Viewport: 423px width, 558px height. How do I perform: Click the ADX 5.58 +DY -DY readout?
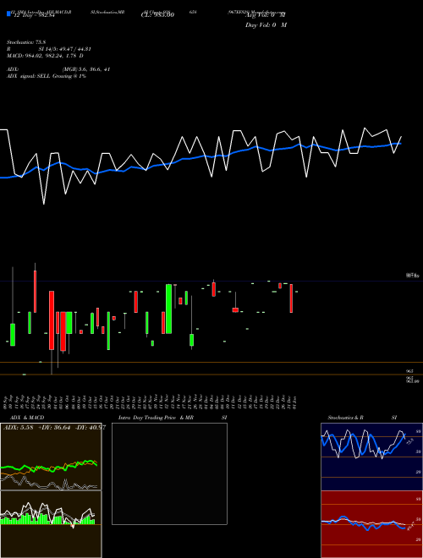[x=54, y=428]
